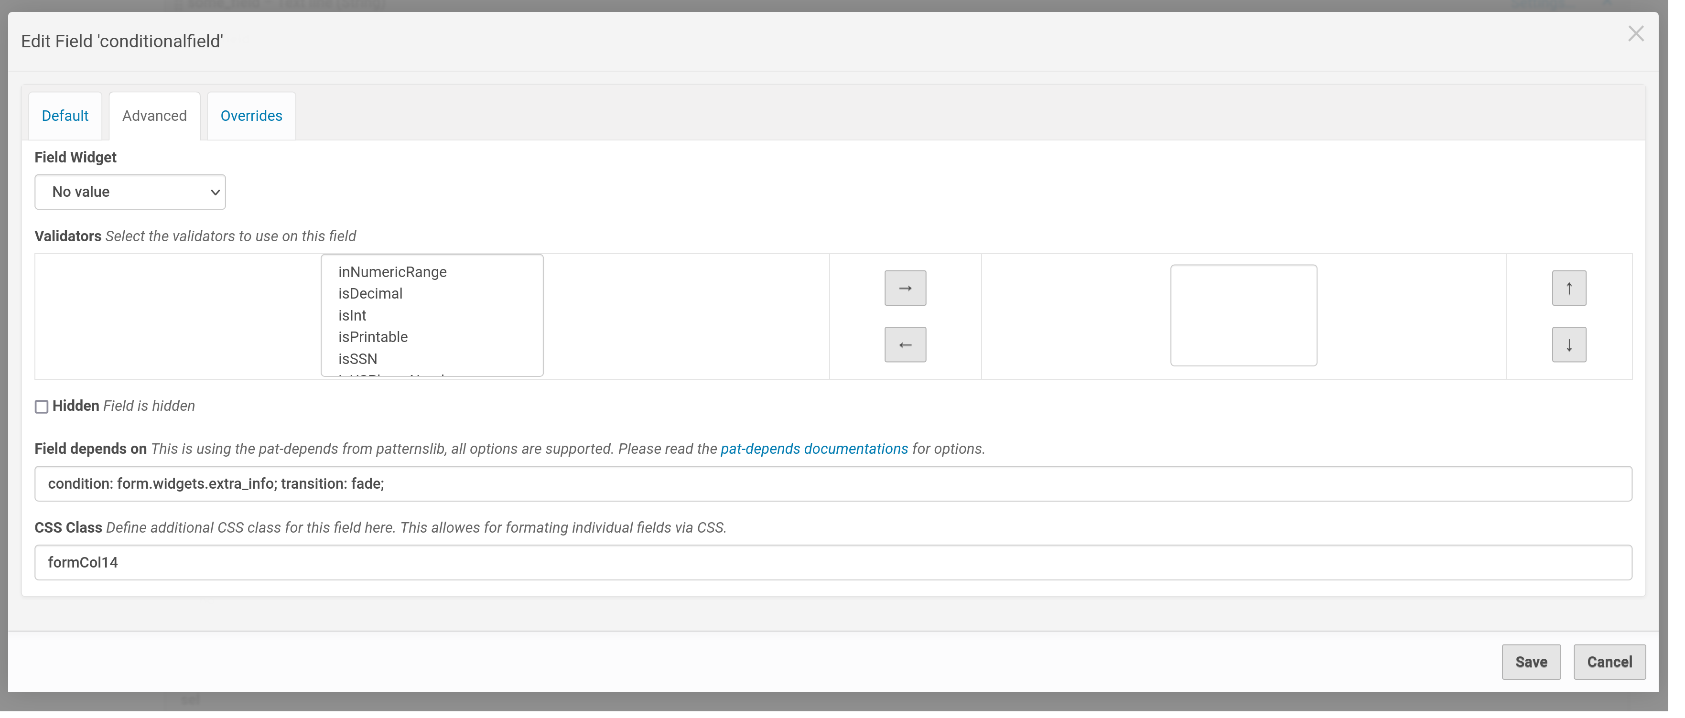Select the inNumericRange validator

tap(392, 271)
